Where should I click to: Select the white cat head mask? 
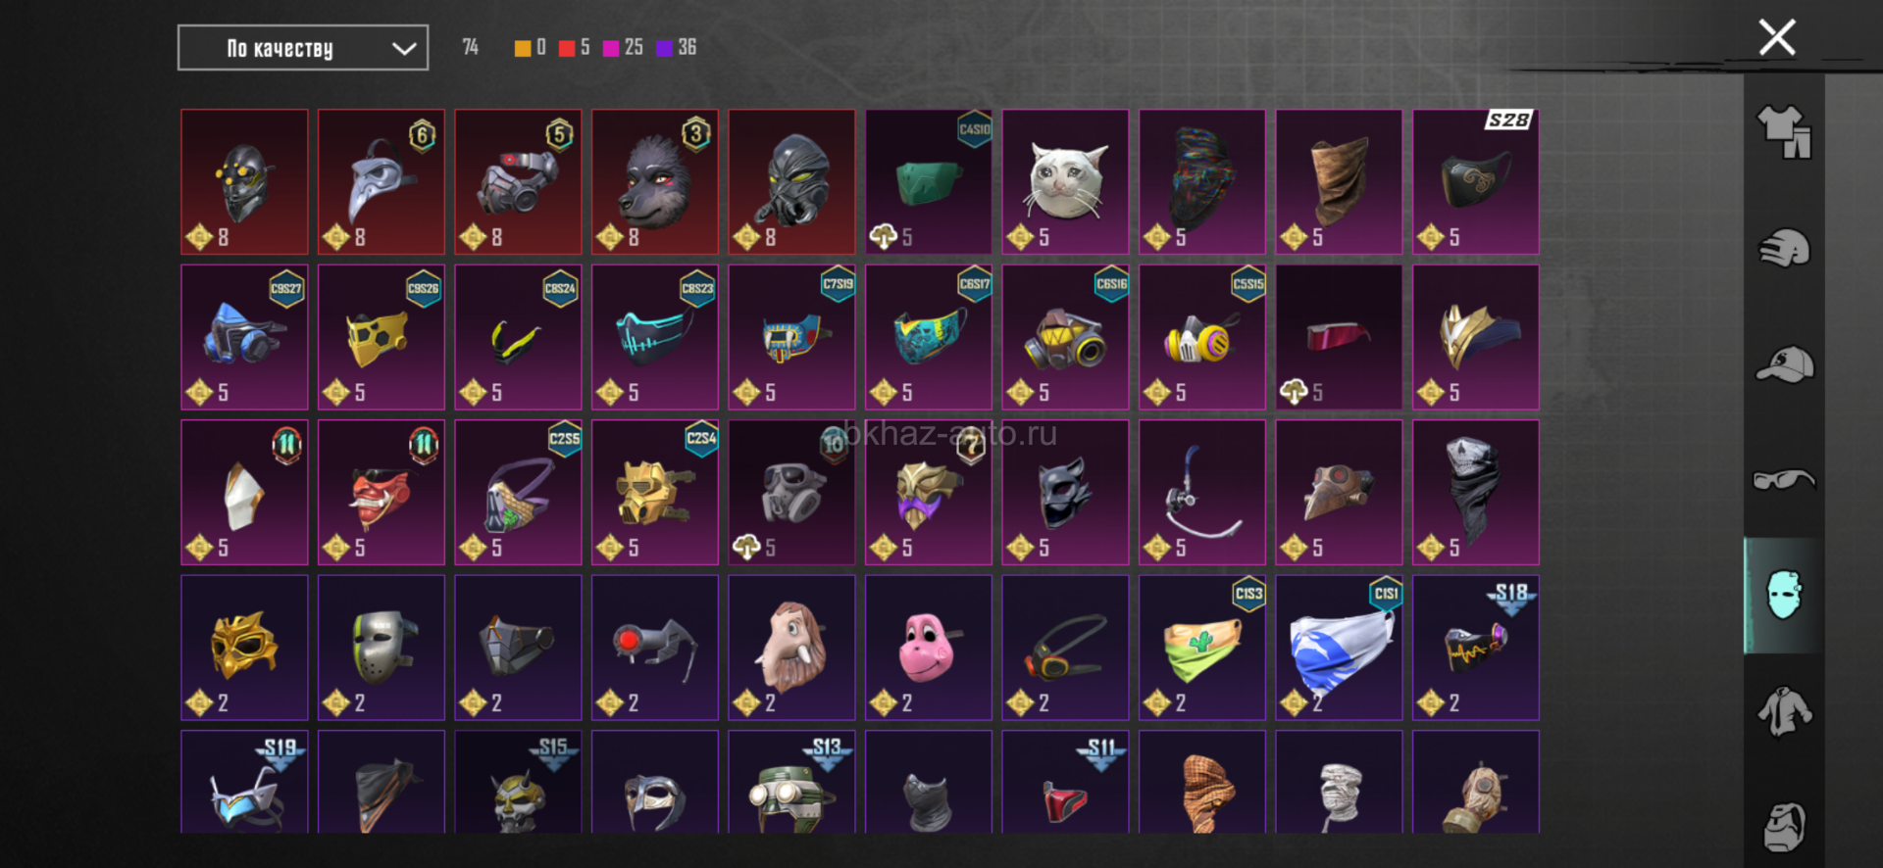[1065, 182]
